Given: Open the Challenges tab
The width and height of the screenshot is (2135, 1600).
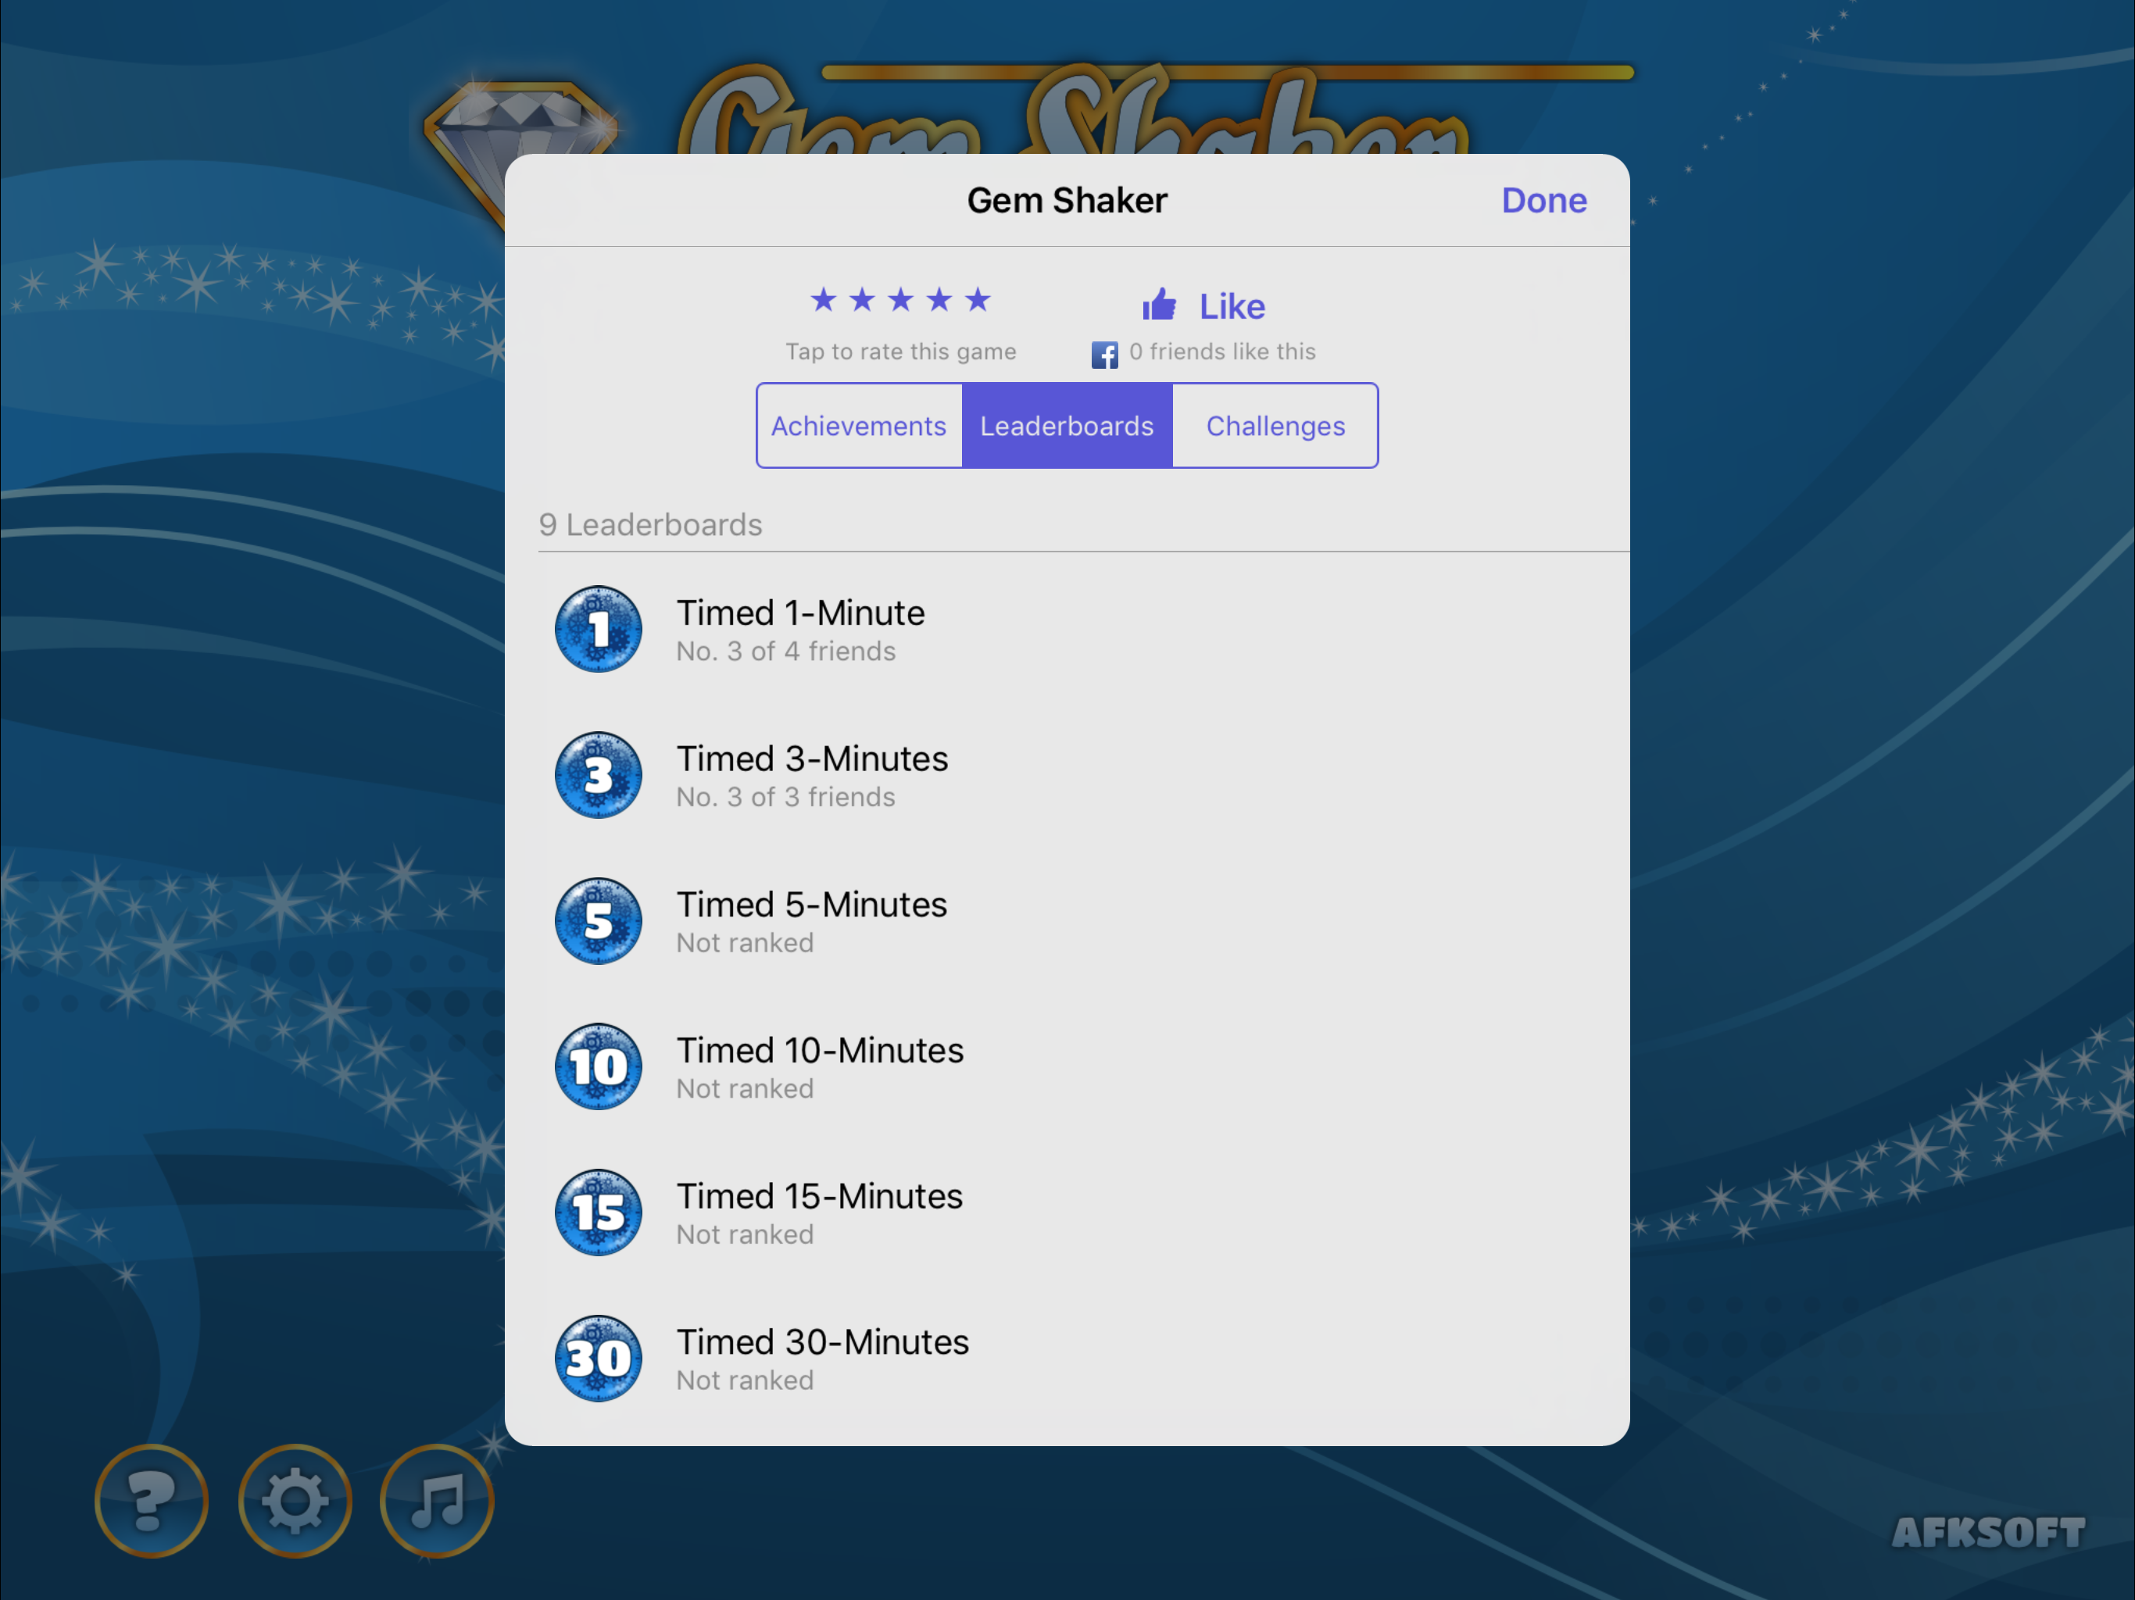Looking at the screenshot, I should click(1275, 426).
